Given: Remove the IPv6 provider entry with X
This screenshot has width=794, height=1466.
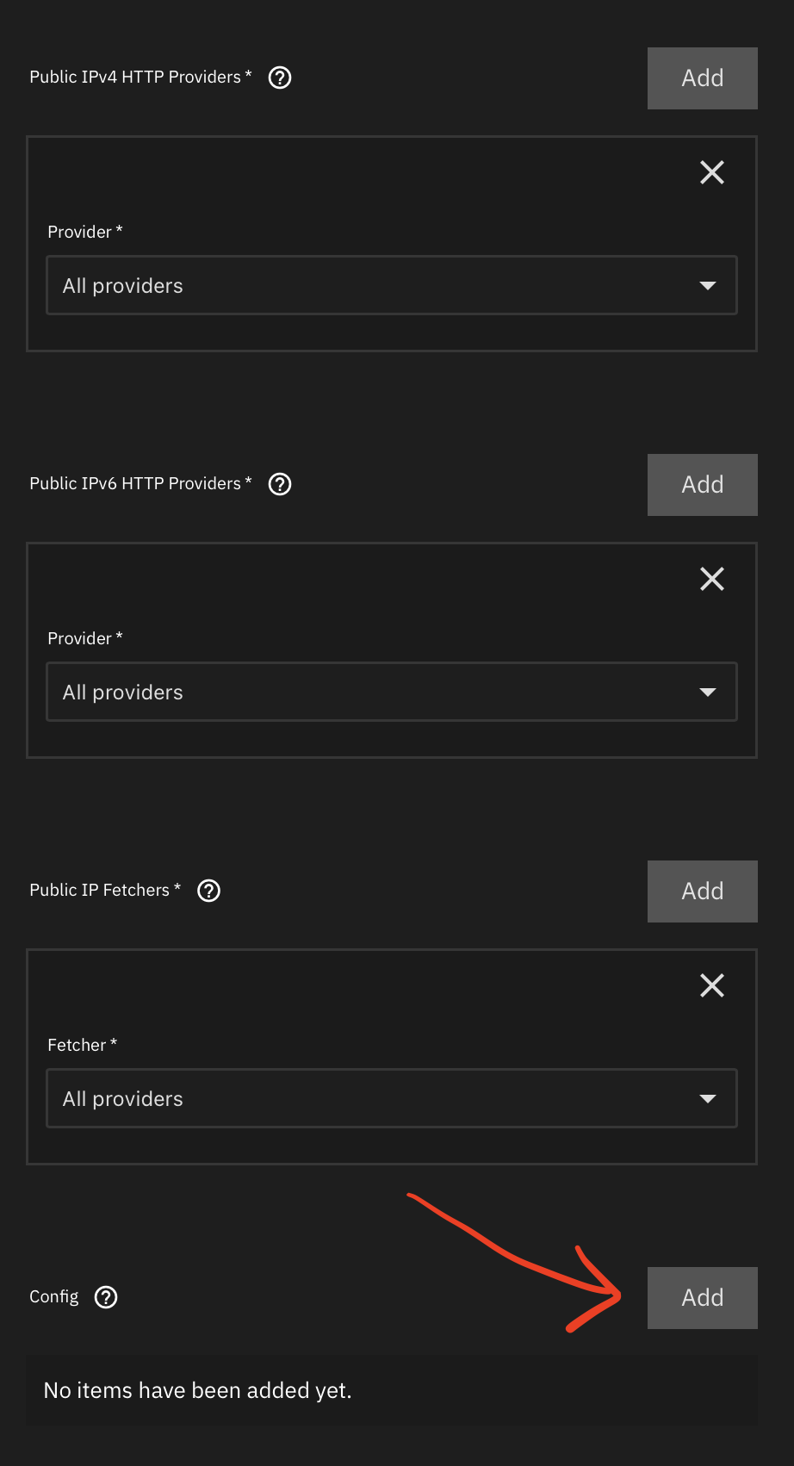Looking at the screenshot, I should [x=712, y=579].
